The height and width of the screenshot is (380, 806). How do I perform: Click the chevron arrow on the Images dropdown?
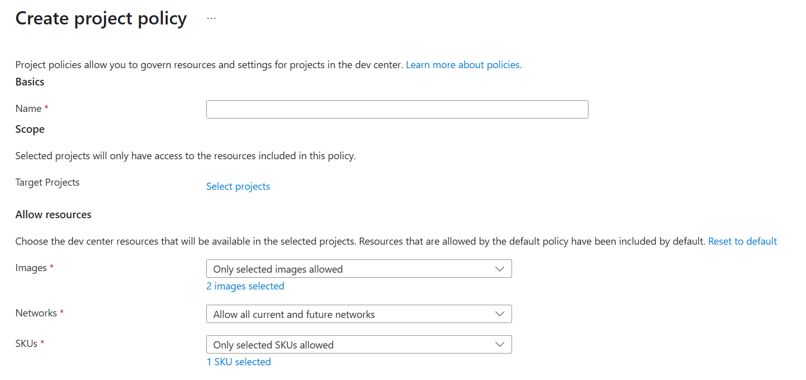coord(500,269)
